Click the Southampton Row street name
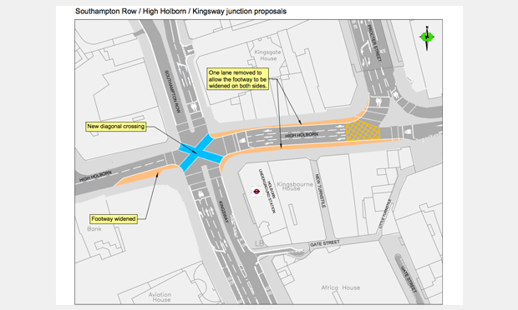This screenshot has height=310, width=518. pyautogui.click(x=173, y=92)
